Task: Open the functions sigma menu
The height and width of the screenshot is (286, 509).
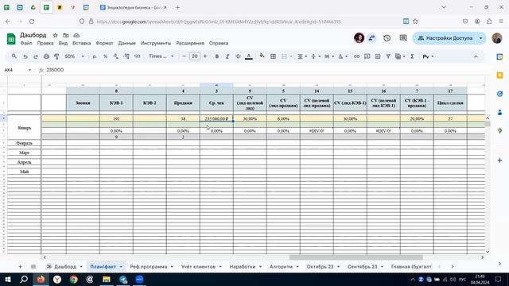Action: tap(412, 56)
